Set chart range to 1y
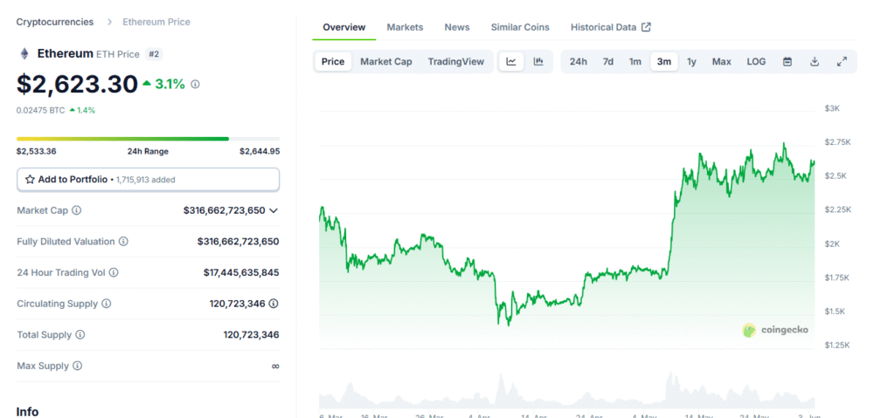Screen dimensions: 895x418 pyautogui.click(x=691, y=62)
